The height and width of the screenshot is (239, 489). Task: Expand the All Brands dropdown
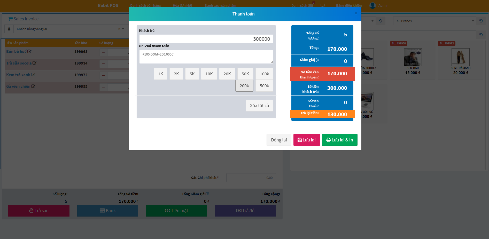point(435,21)
